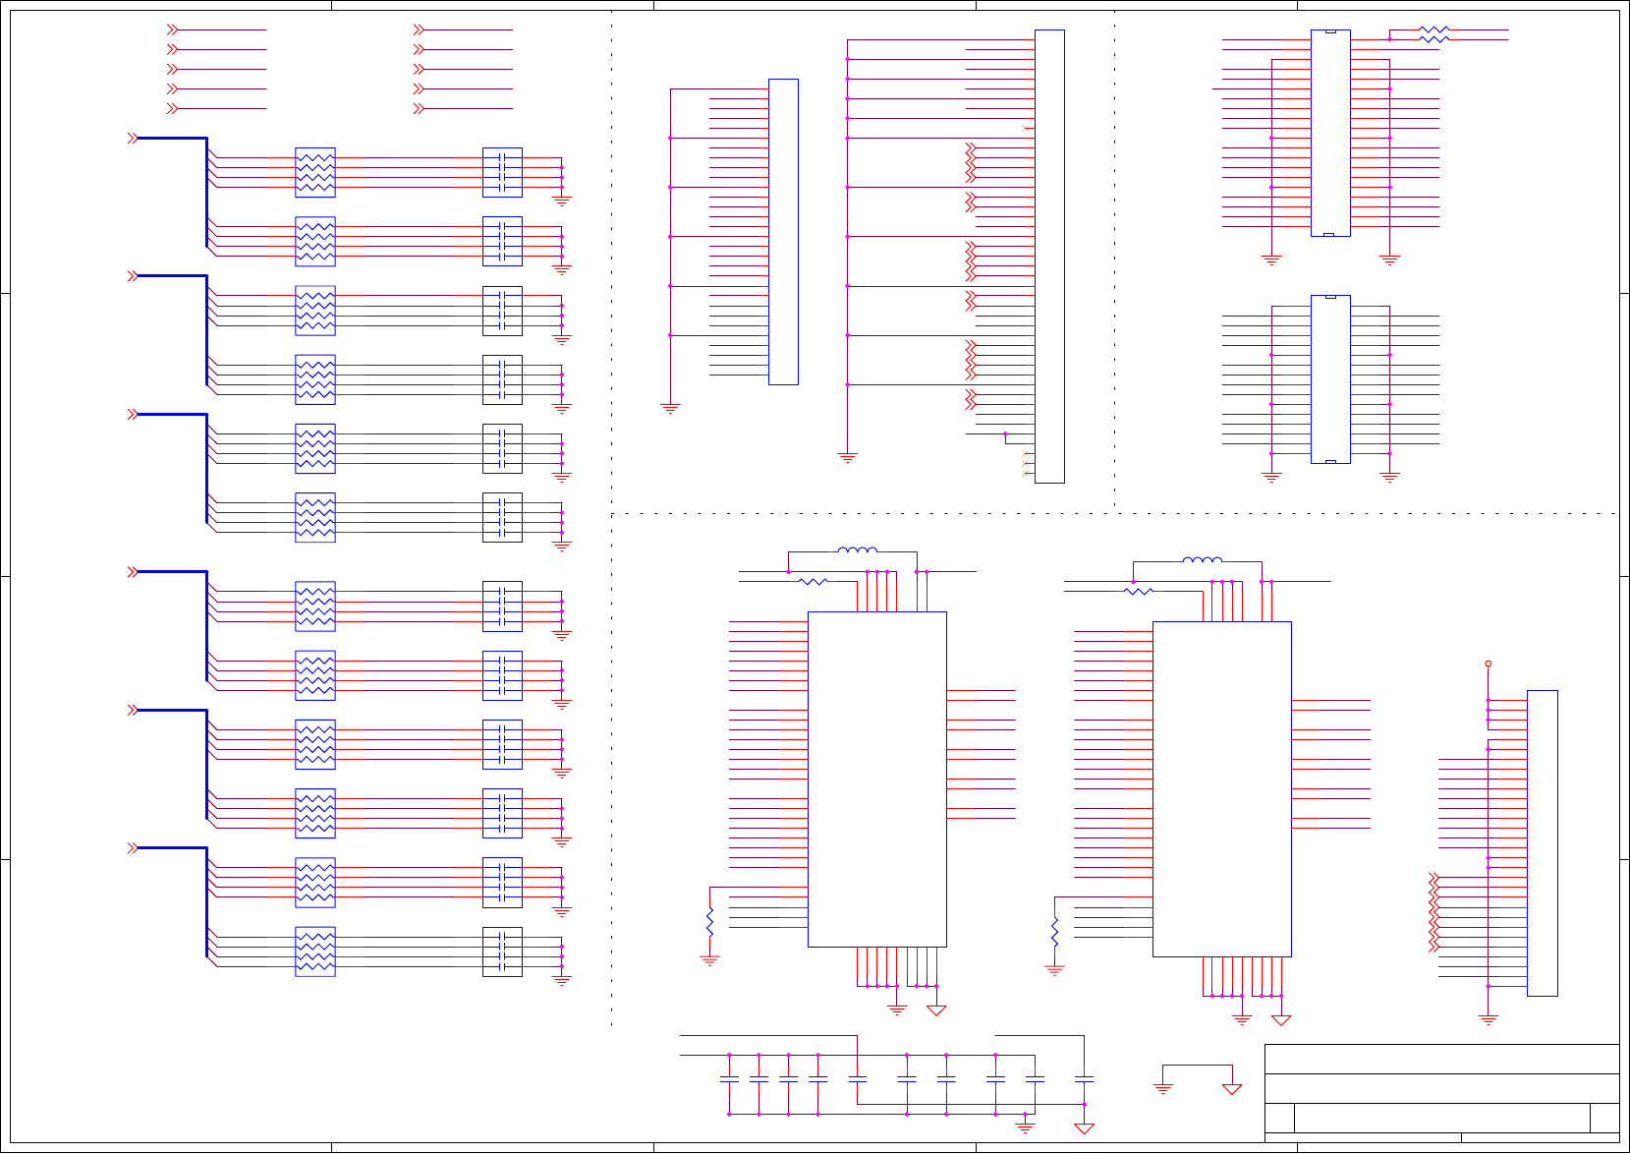Image resolution: width=1630 pixels, height=1154 pixels.
Task: Select the resistor at top-right of upper DIP chip
Action: [x=1433, y=35]
